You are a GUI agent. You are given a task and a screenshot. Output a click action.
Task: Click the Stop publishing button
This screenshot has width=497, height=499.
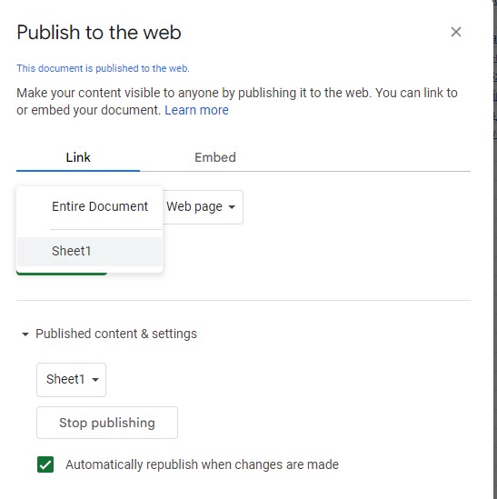click(107, 423)
